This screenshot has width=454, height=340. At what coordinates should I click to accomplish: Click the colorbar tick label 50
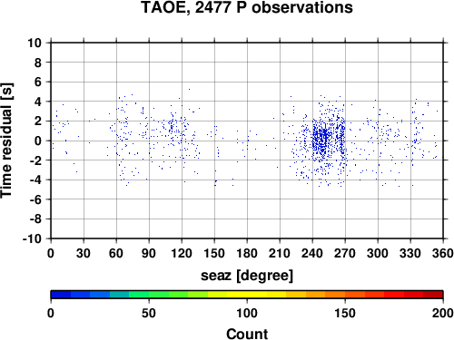(149, 313)
